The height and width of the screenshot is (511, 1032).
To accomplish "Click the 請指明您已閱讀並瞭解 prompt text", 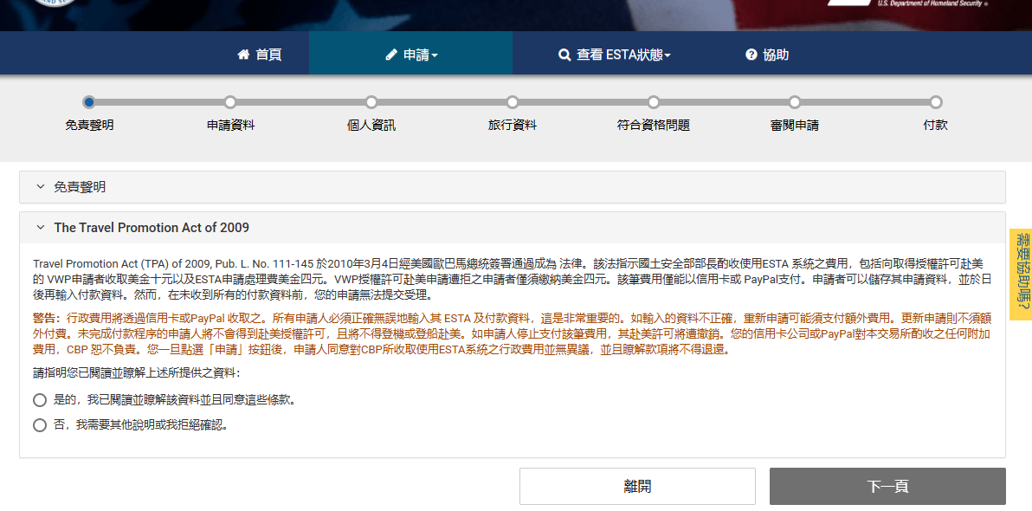I will click(136, 373).
